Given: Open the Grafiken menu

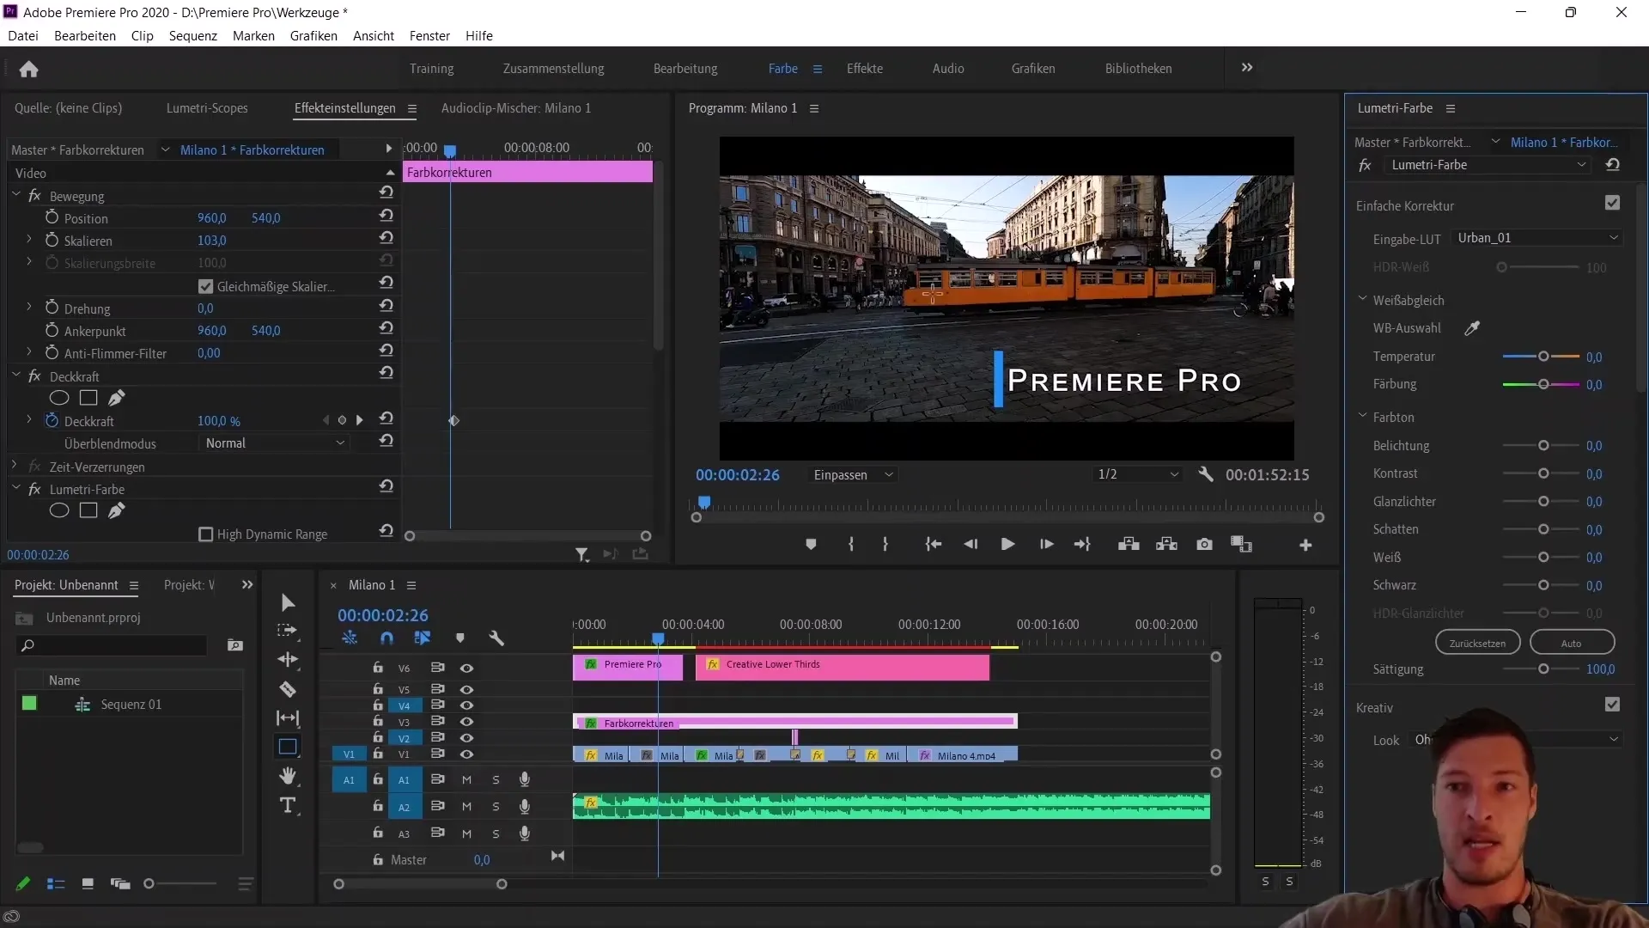Looking at the screenshot, I should point(313,35).
